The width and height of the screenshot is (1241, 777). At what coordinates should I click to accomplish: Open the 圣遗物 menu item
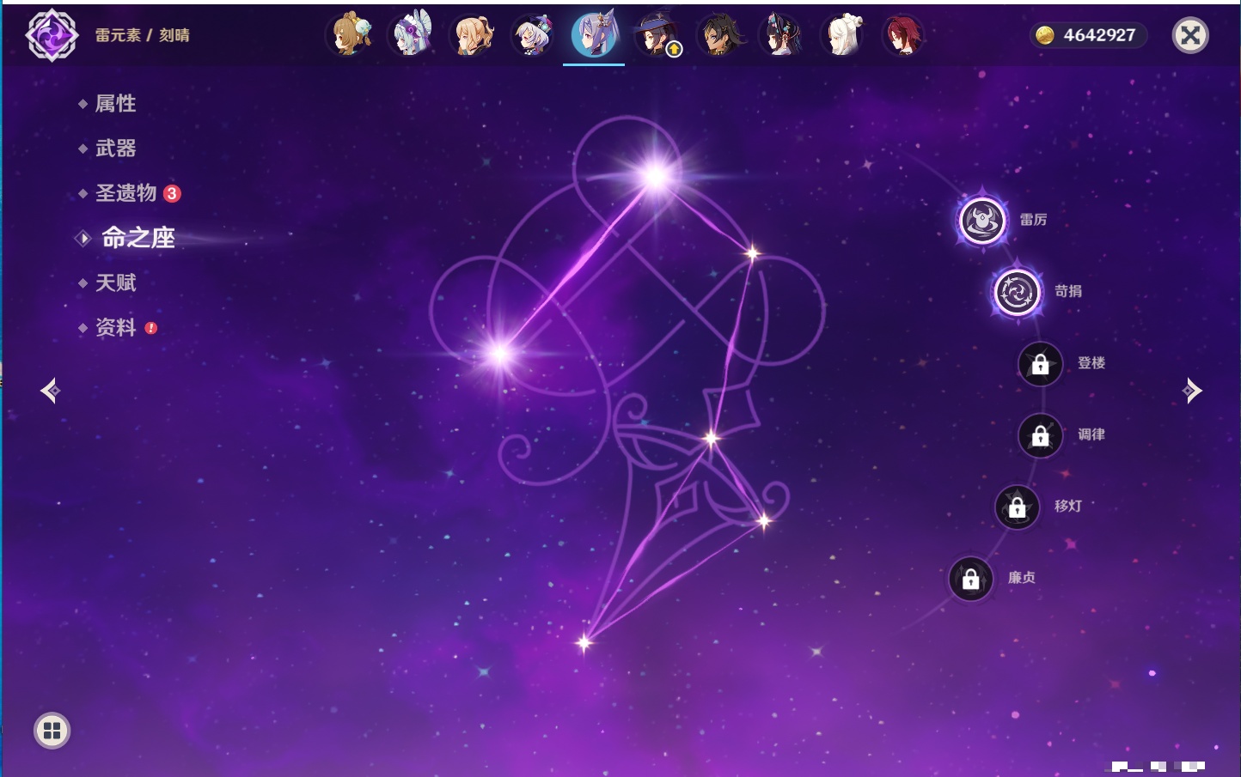pos(125,193)
